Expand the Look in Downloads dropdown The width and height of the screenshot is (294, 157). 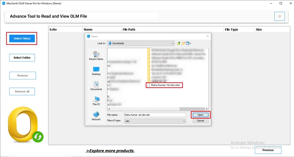[141, 43]
